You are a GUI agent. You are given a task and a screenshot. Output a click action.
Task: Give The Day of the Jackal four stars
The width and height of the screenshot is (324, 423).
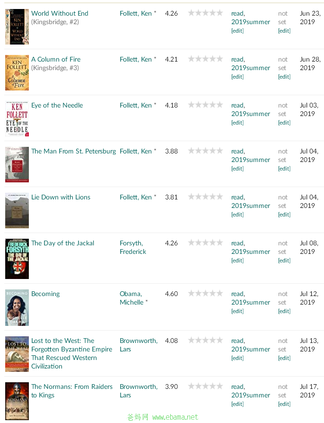(x=213, y=242)
